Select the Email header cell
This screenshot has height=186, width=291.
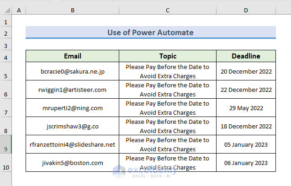coord(72,56)
